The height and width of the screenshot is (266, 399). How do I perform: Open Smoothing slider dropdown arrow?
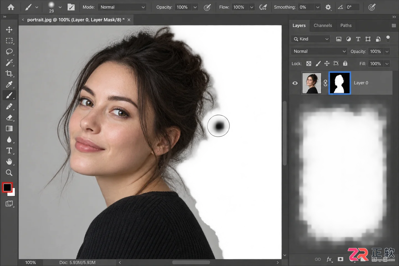tap(318, 7)
